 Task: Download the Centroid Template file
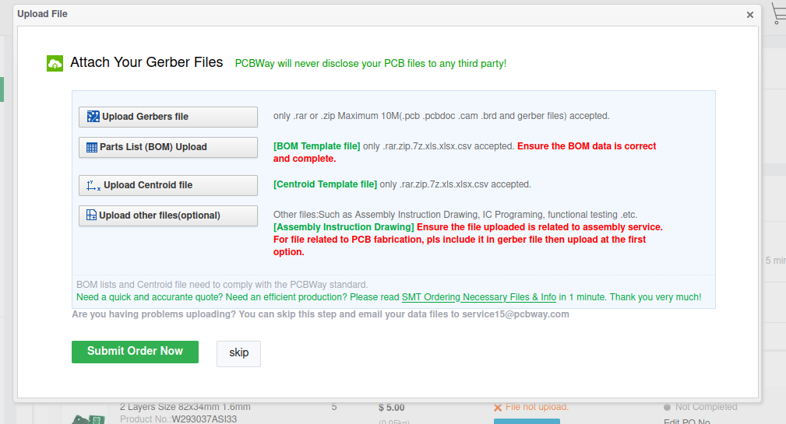pyautogui.click(x=325, y=185)
